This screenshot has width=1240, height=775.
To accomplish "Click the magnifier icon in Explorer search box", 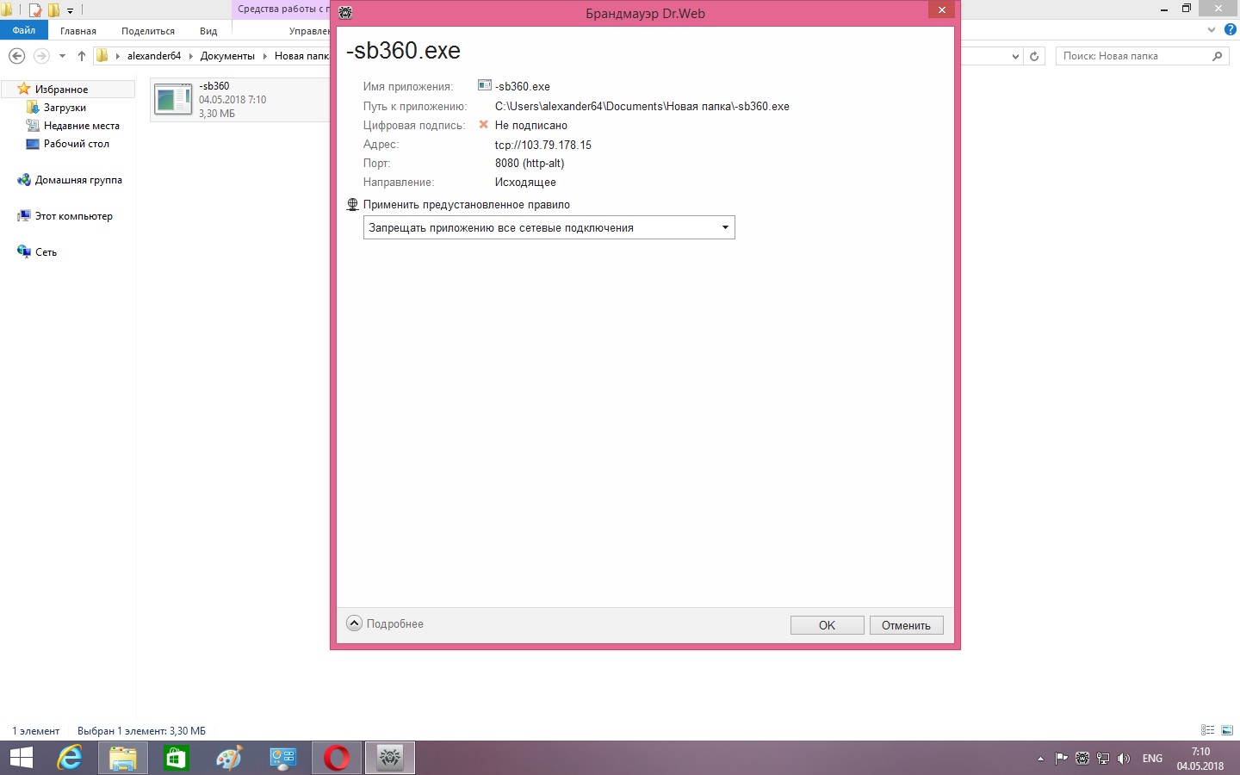I will (x=1217, y=56).
